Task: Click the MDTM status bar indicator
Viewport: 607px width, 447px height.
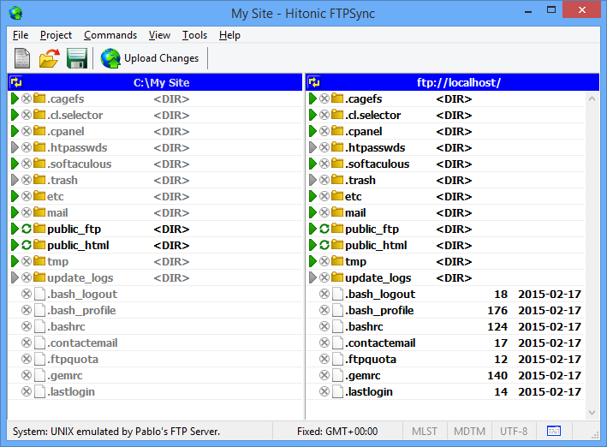Action: [x=469, y=431]
